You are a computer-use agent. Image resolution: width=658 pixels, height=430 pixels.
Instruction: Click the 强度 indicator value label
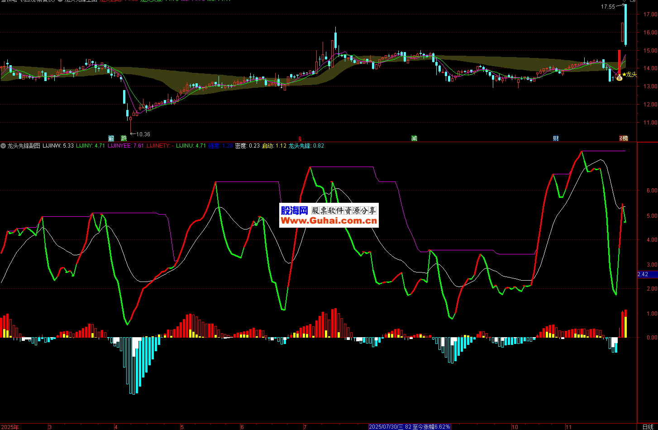pyautogui.click(x=220, y=146)
